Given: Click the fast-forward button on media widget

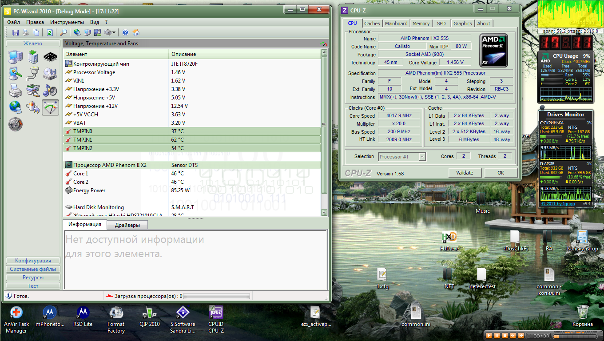Looking at the screenshot, I should [x=522, y=335].
